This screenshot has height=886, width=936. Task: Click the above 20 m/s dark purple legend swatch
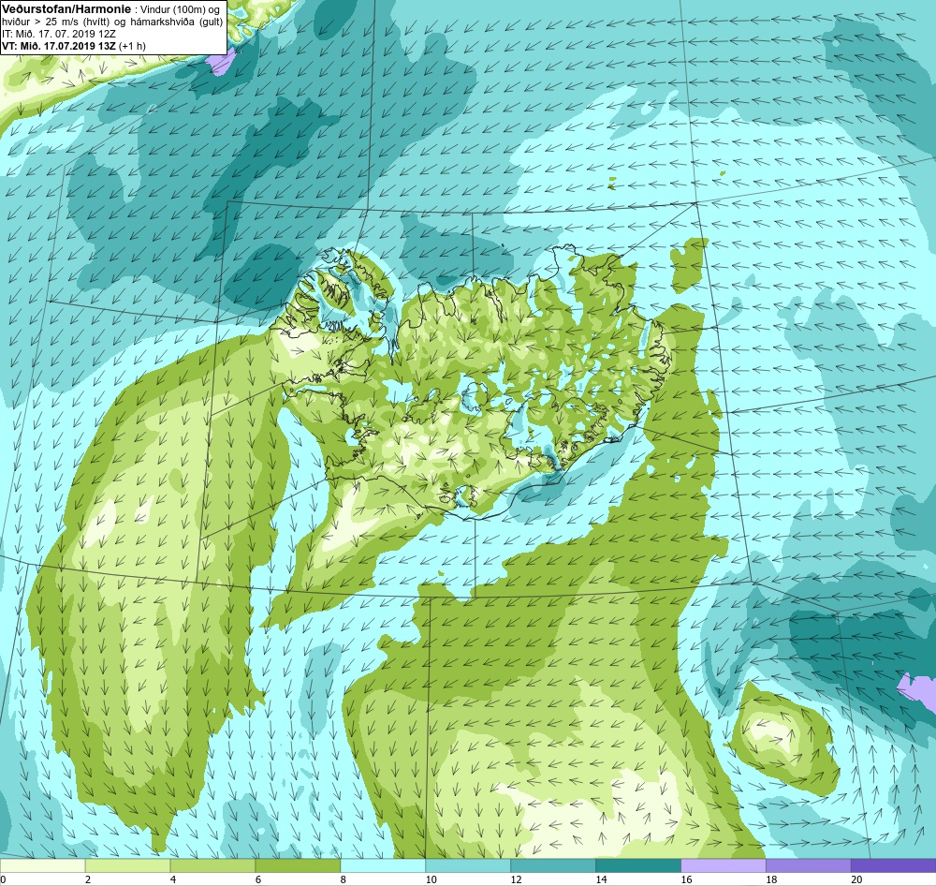[x=893, y=865]
